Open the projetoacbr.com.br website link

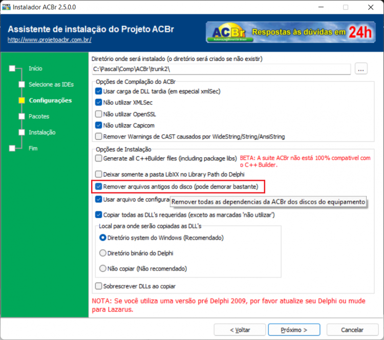(50, 39)
